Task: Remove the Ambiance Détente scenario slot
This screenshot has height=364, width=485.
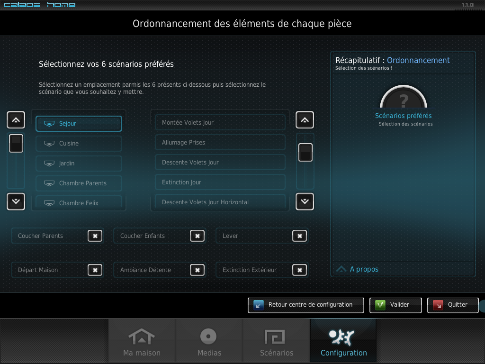Action: tap(198, 270)
